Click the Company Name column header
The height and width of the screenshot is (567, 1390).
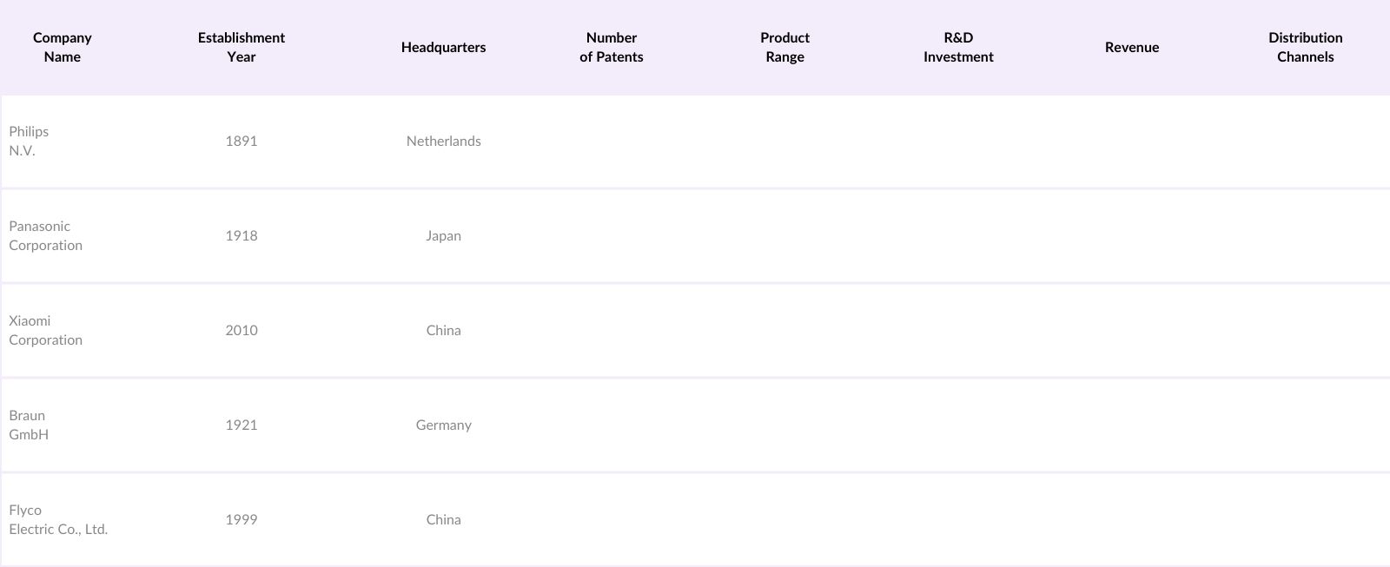click(x=63, y=47)
